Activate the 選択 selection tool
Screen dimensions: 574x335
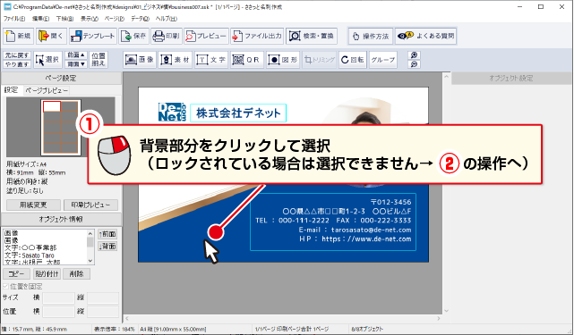tap(47, 60)
